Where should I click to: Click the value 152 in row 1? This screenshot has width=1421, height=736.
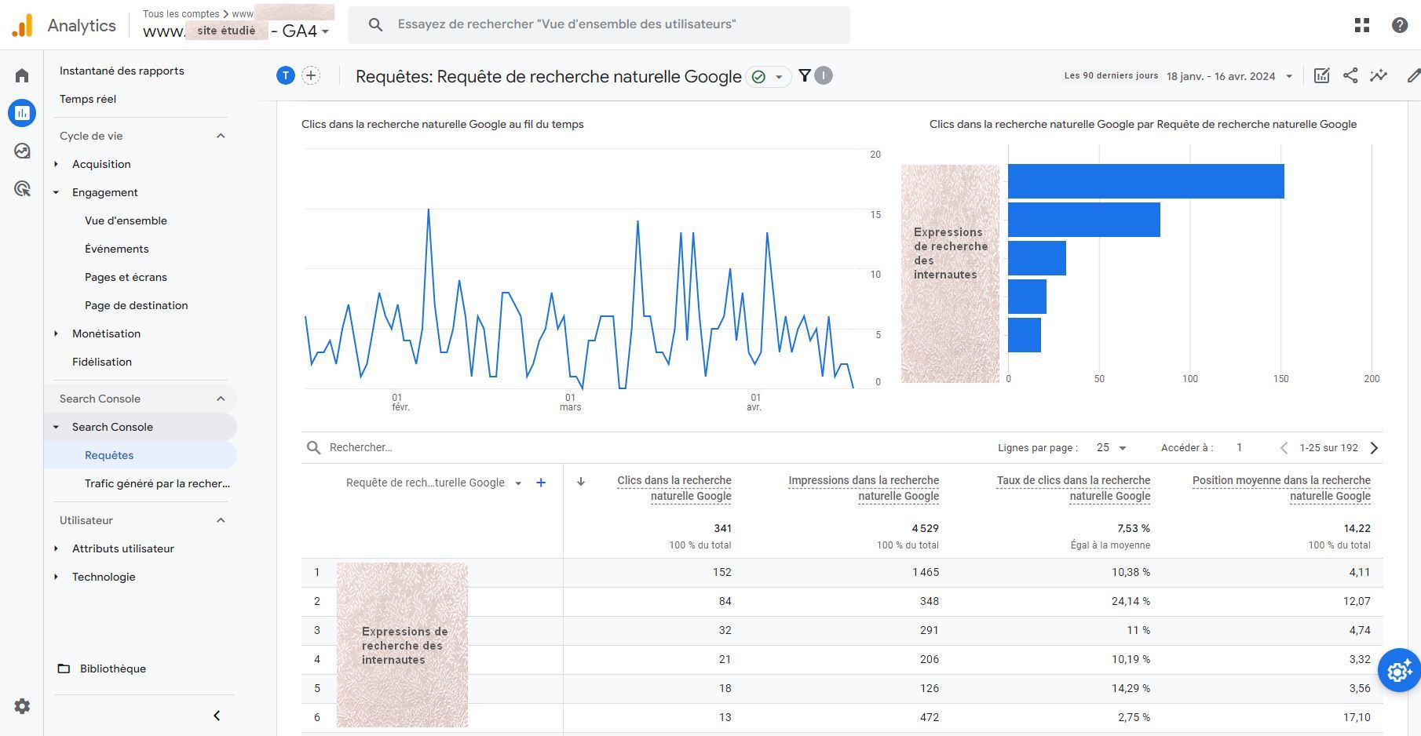tap(722, 572)
